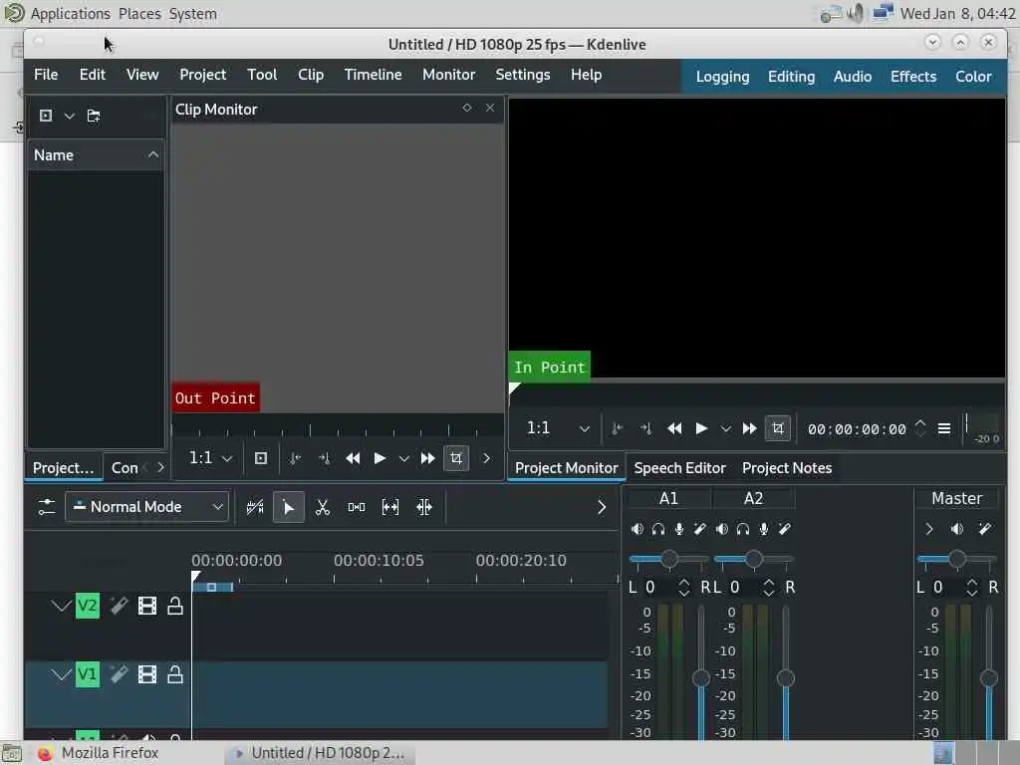
Task: Play in the Project Monitor
Action: 701,428
